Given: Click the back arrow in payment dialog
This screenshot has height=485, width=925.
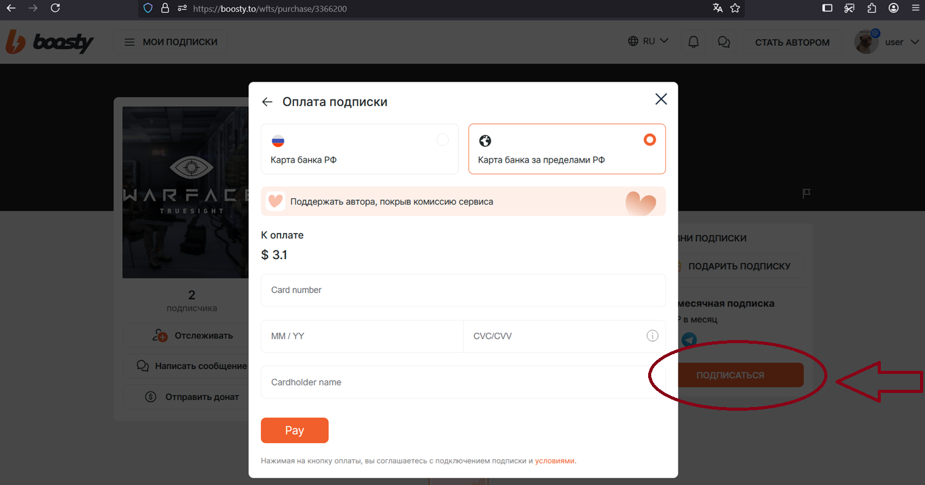Looking at the screenshot, I should [267, 102].
